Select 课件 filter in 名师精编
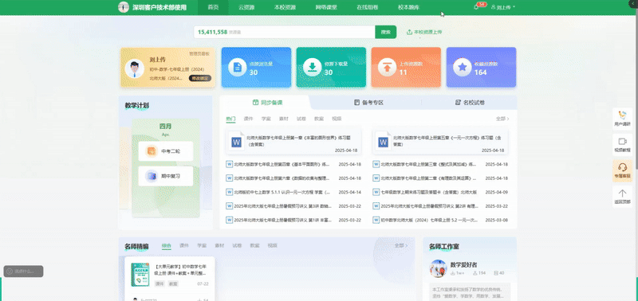The height and width of the screenshot is (301, 638). [x=184, y=246]
